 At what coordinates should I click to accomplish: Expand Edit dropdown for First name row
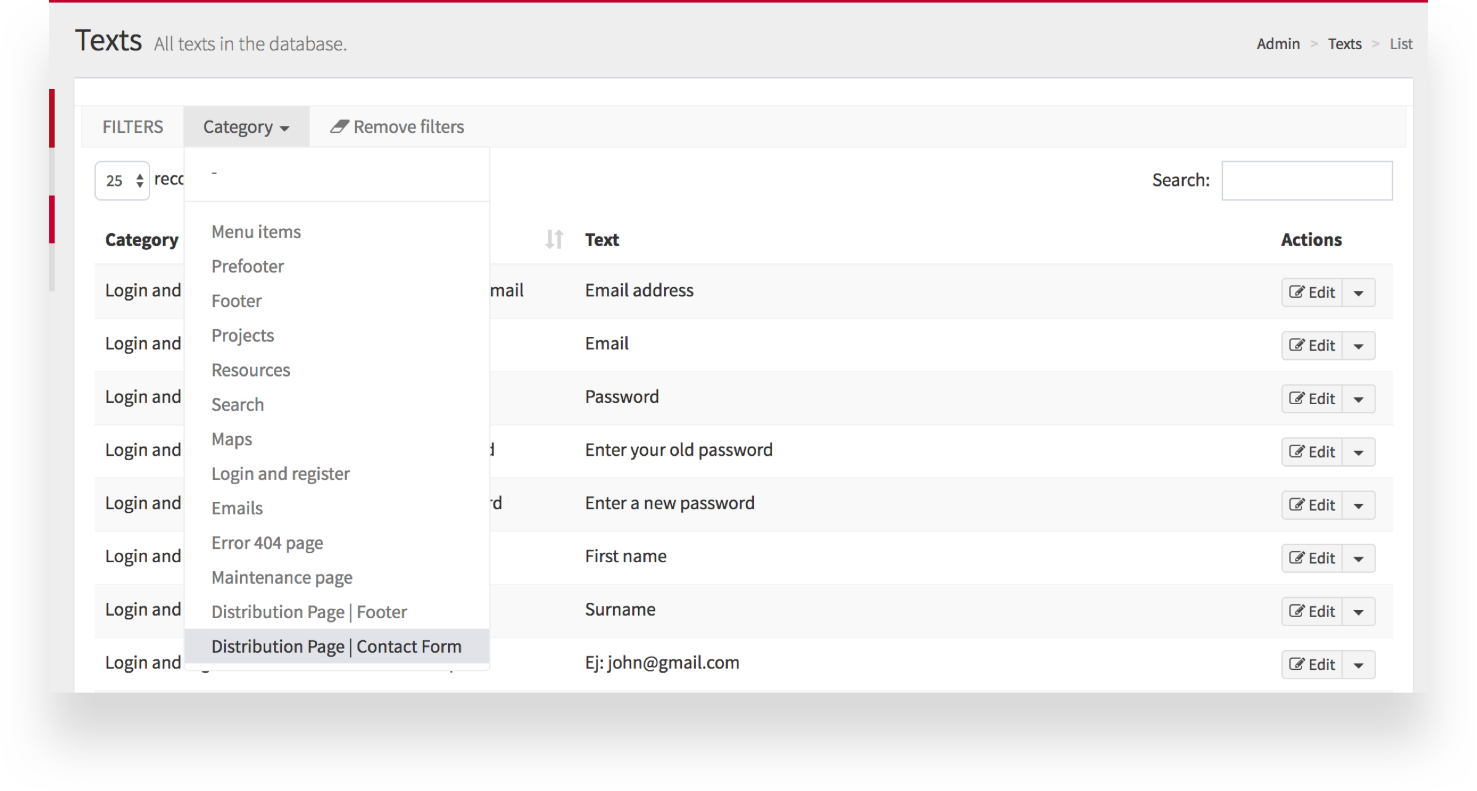pyautogui.click(x=1358, y=558)
